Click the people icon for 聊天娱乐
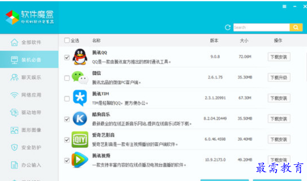 click(14, 77)
